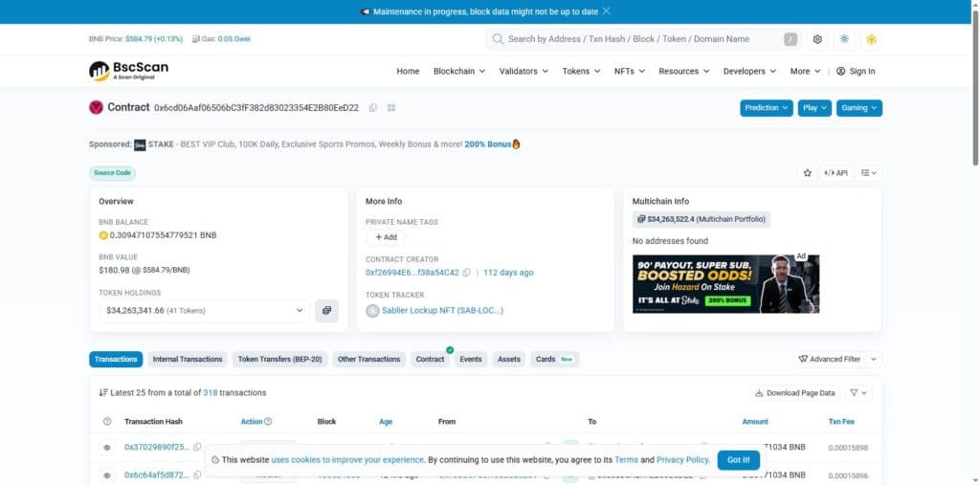Copy transaction hash 0x37029890f25

197,448
